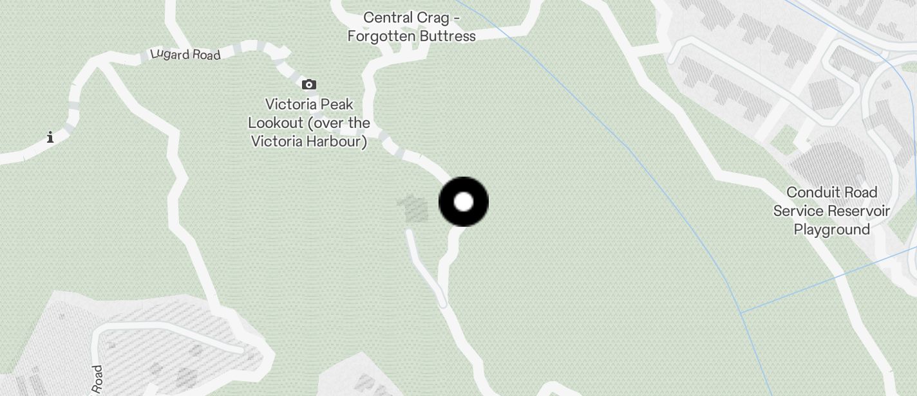
Task: Open the Lugard Road street label
Action: pyautogui.click(x=185, y=55)
